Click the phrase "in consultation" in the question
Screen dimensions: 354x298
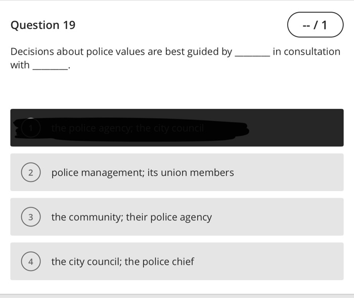[306, 52]
